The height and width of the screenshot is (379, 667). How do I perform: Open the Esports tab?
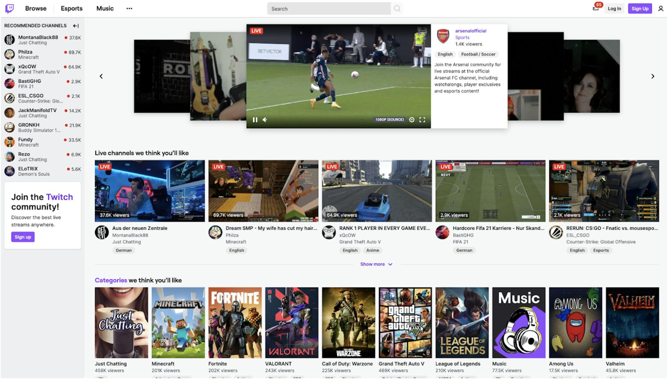coord(72,8)
